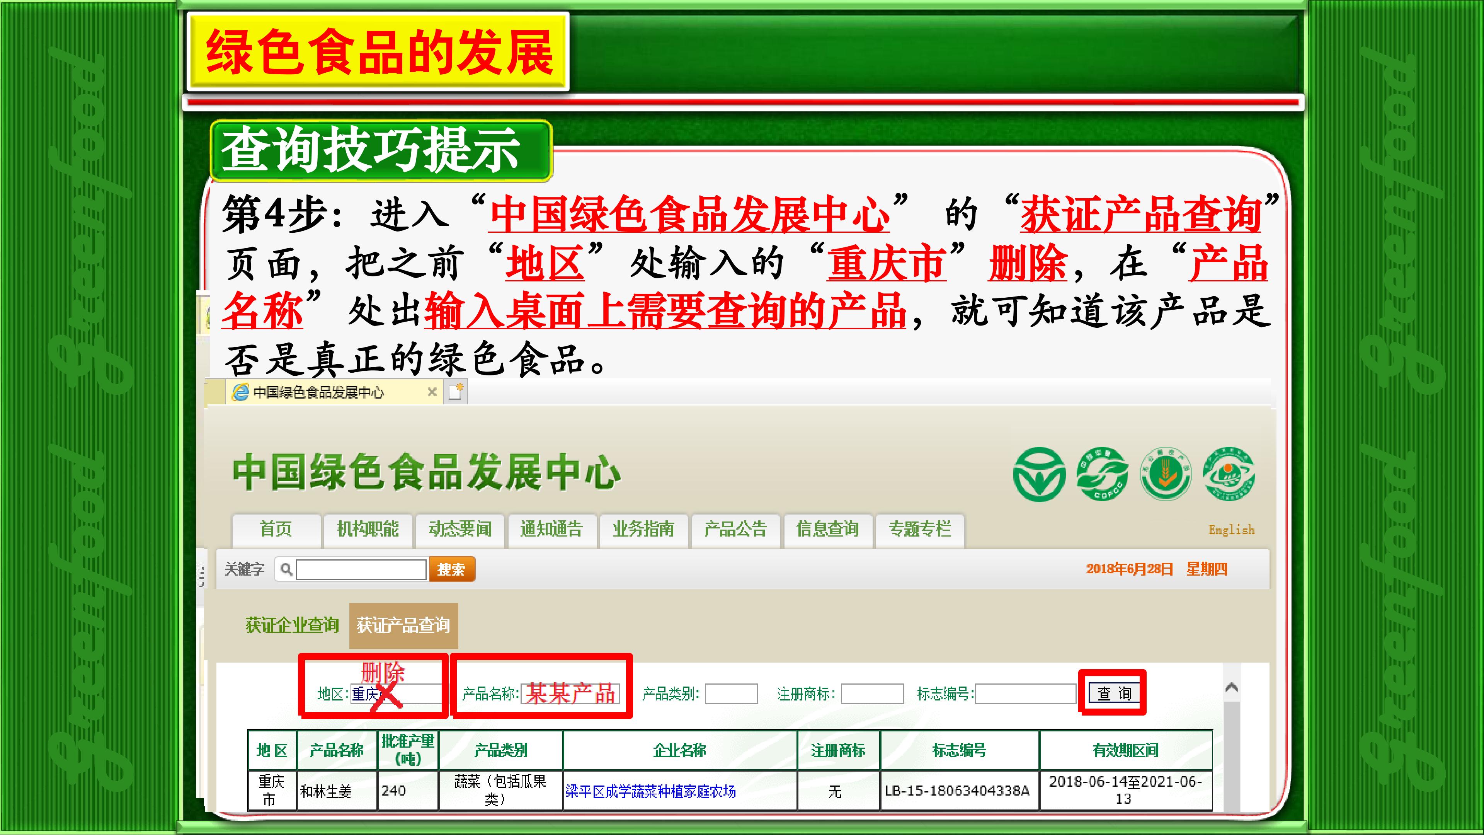This screenshot has width=1484, height=835.
Task: Select the 获证产品查询 tab
Action: pos(403,625)
